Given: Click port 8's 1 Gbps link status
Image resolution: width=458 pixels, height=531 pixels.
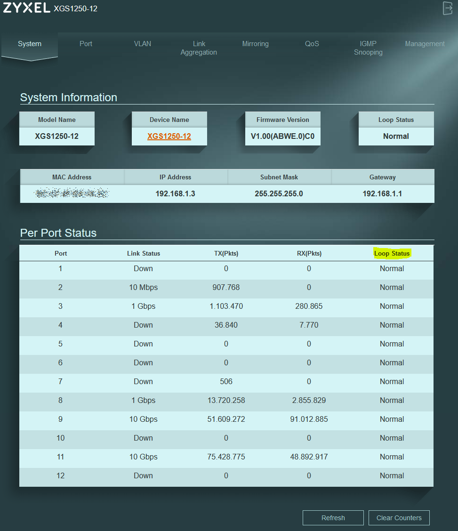Looking at the screenshot, I should pyautogui.click(x=144, y=400).
